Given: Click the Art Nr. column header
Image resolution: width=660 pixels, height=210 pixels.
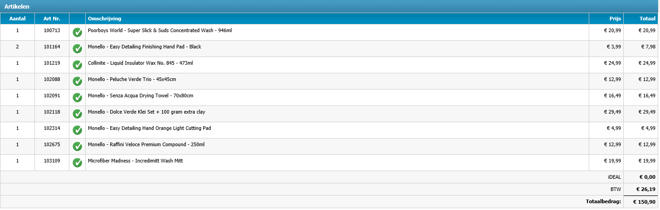Looking at the screenshot, I should 52,19.
